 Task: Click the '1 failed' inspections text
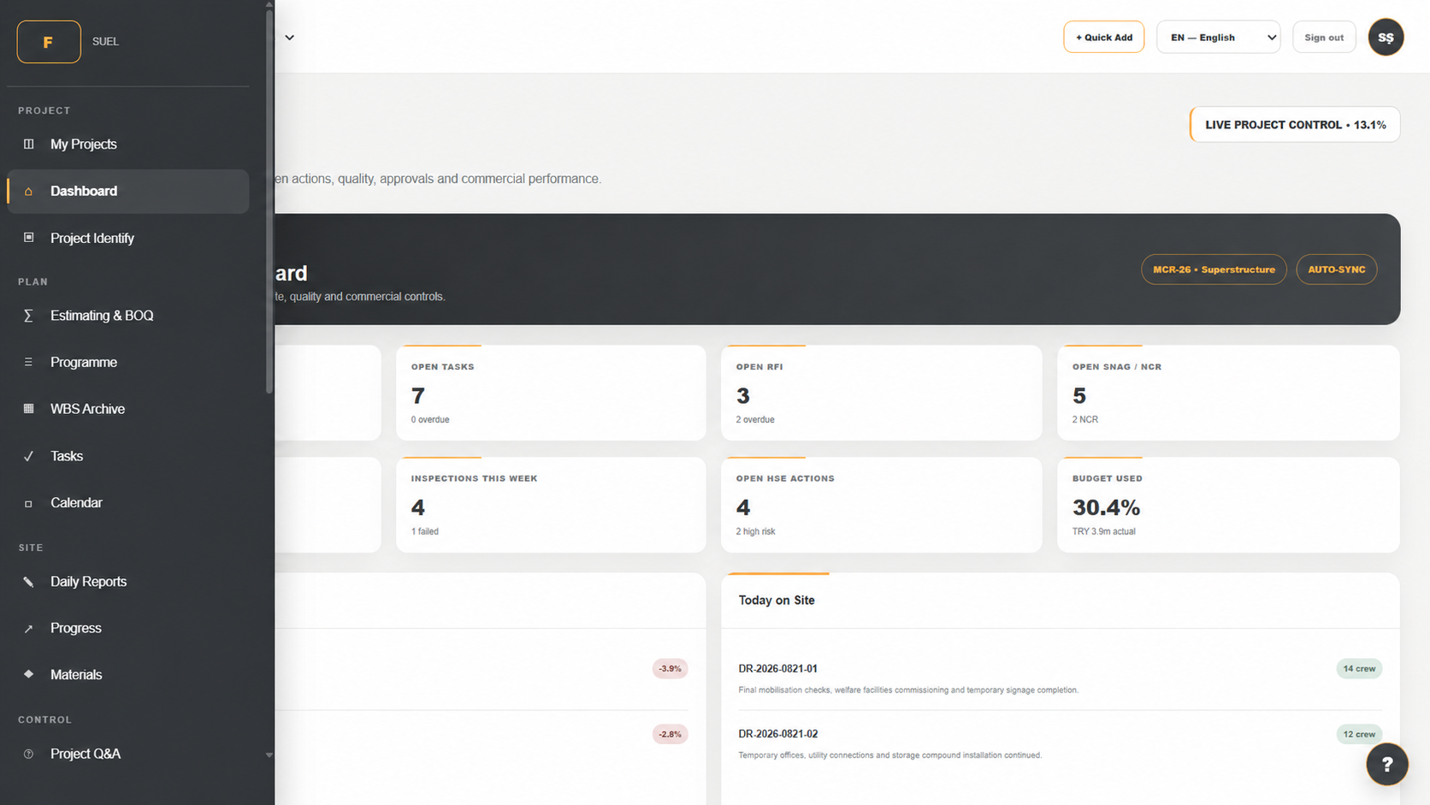(x=424, y=532)
